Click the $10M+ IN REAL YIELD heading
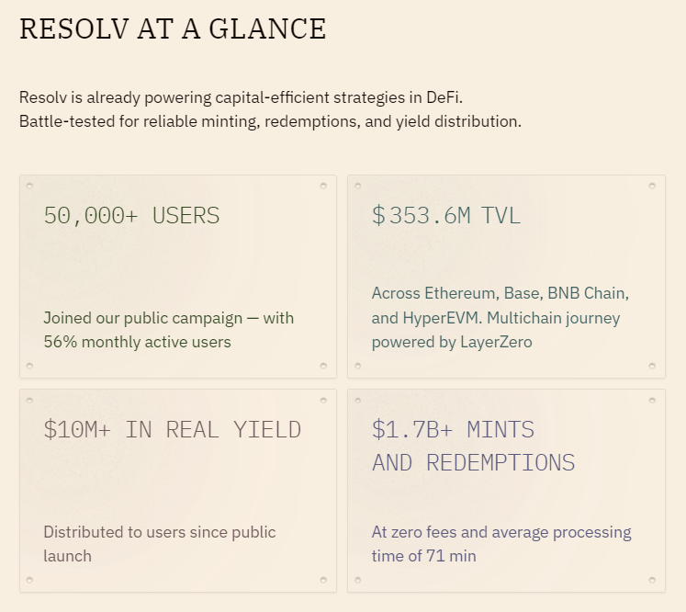The image size is (686, 612). tap(173, 429)
